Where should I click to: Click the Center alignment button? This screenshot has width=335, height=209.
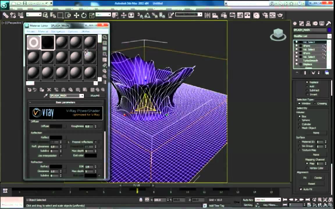pyautogui.click(x=318, y=178)
